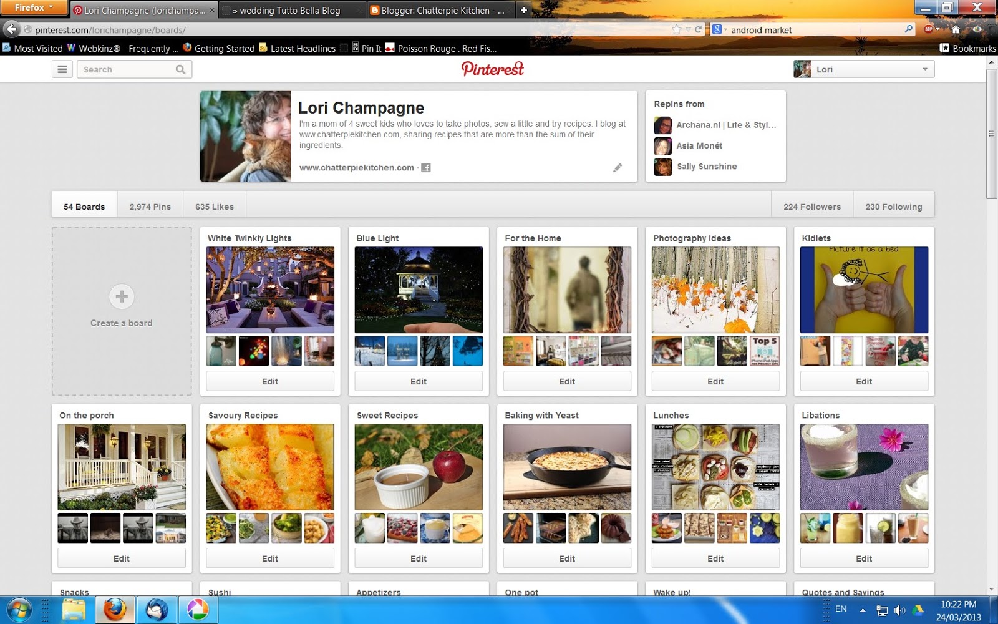Open the hamburger menu beside search

(62, 69)
